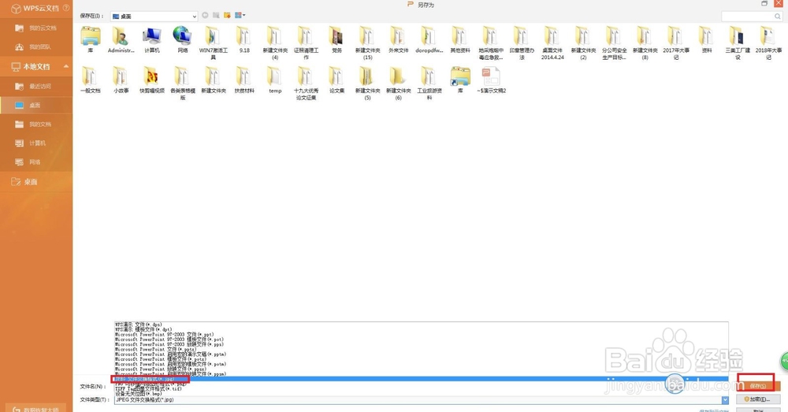The height and width of the screenshot is (412, 788).
Task: Select the 新建文件夹 (6) folder
Action: [398, 84]
